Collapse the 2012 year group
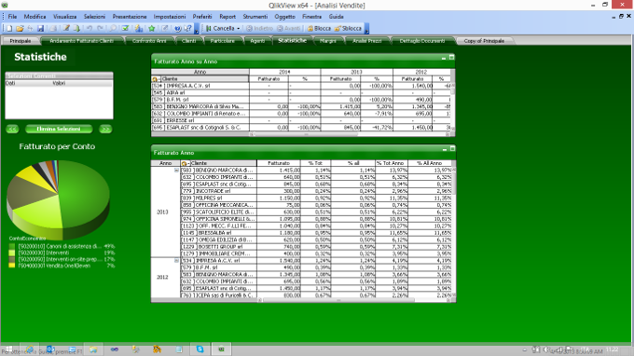 pos(176,261)
